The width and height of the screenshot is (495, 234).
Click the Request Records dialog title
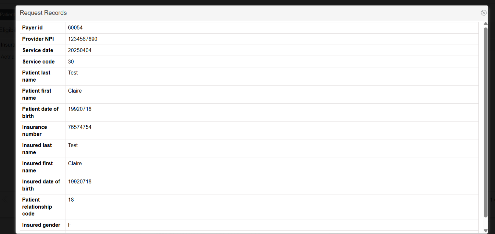point(43,13)
